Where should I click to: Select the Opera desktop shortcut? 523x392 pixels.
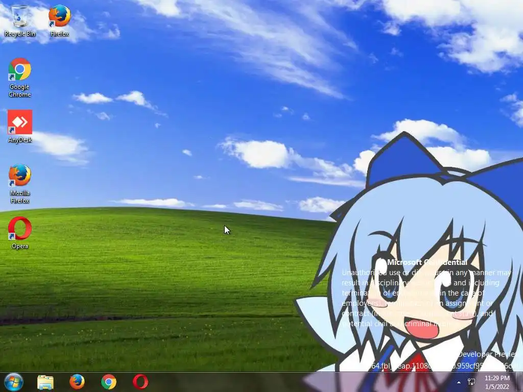click(20, 233)
